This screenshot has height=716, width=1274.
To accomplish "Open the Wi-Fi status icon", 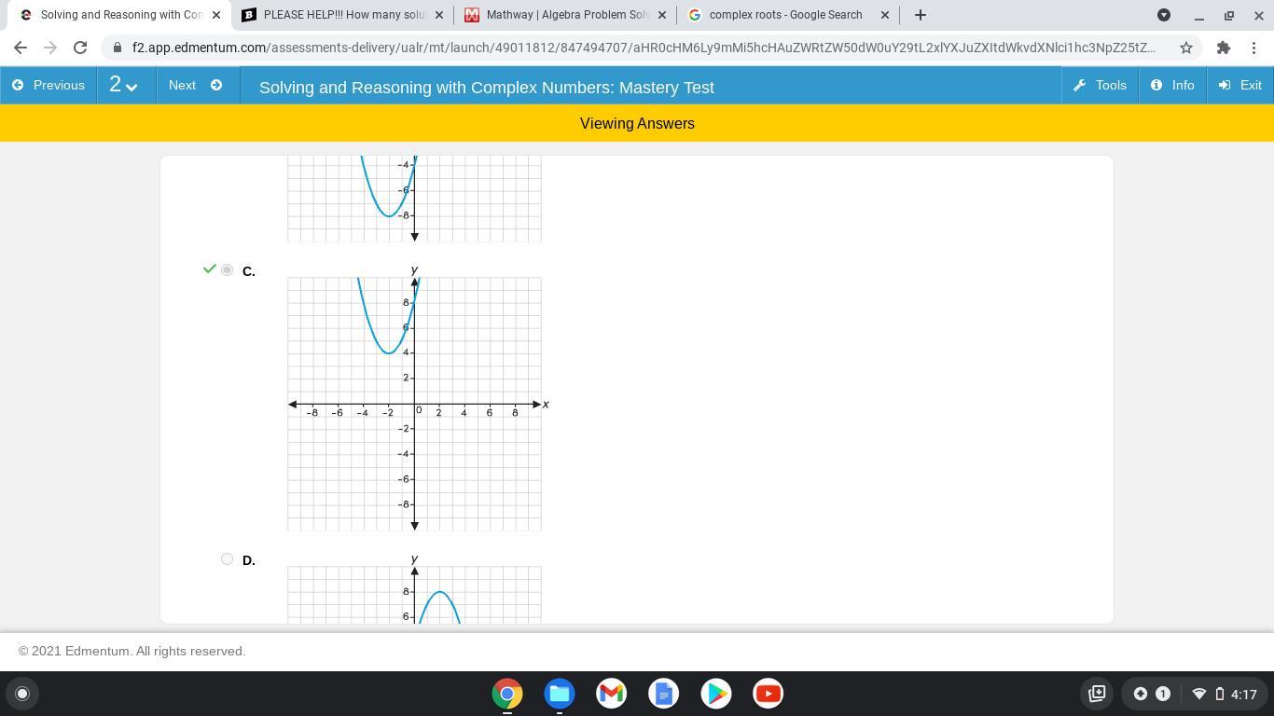I will pos(1199,694).
